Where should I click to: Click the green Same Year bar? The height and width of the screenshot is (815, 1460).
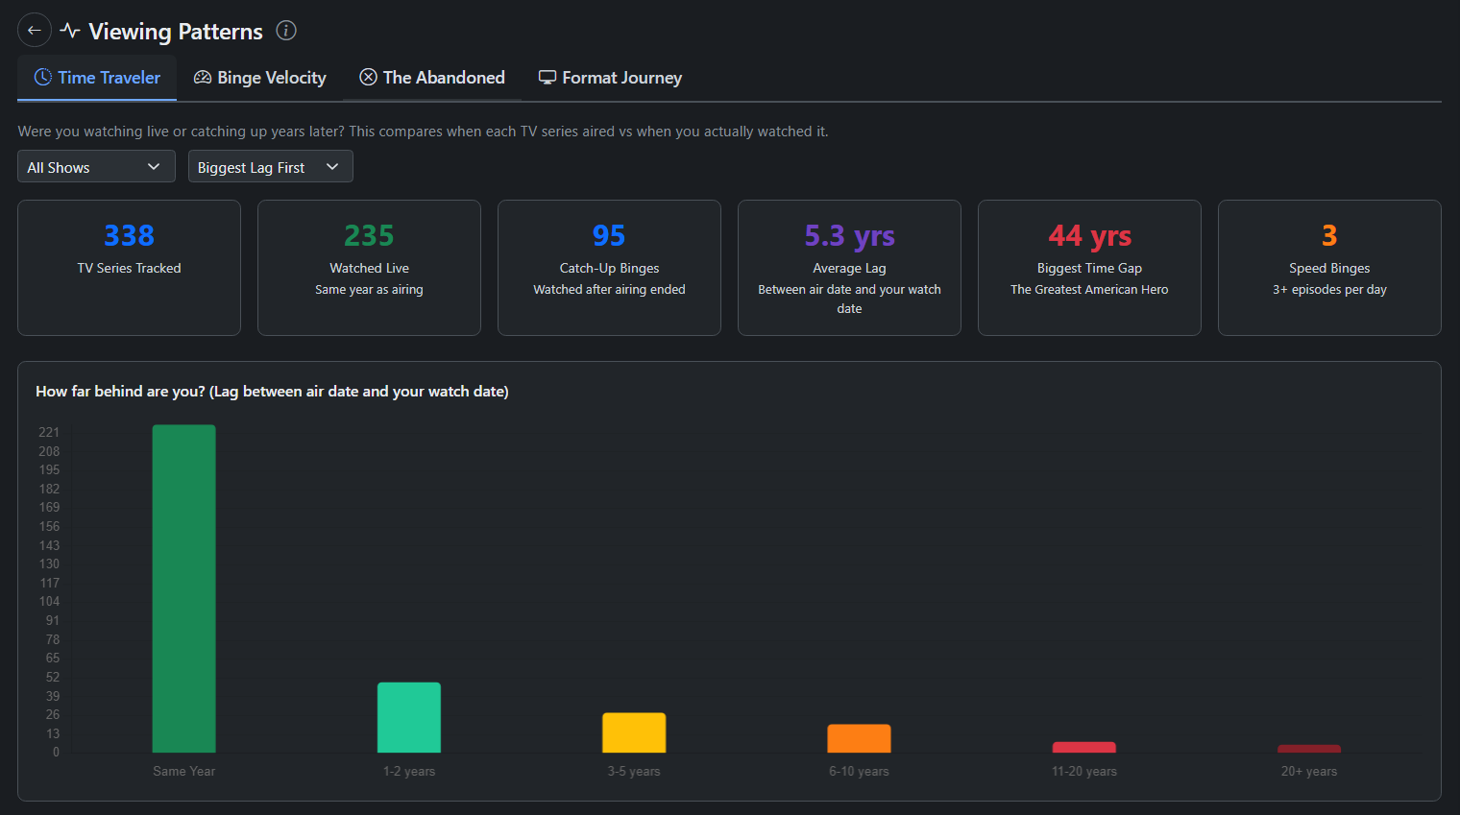(x=183, y=588)
